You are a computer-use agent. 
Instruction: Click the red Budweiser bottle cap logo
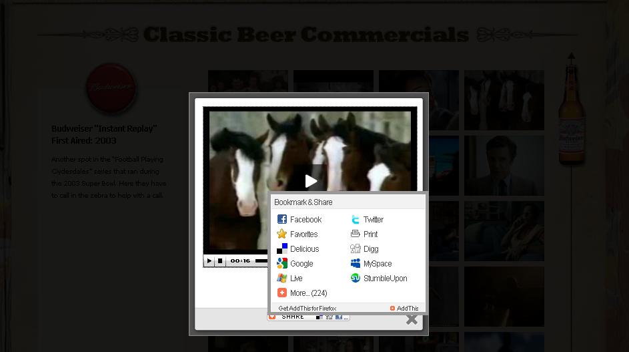[x=111, y=87]
